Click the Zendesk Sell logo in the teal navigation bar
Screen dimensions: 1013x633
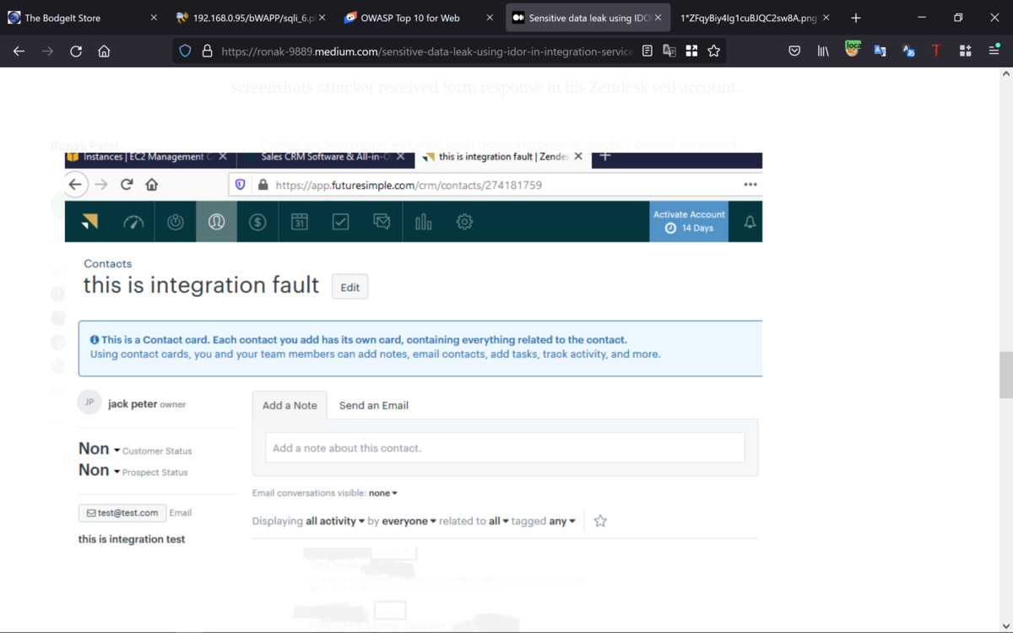point(89,222)
